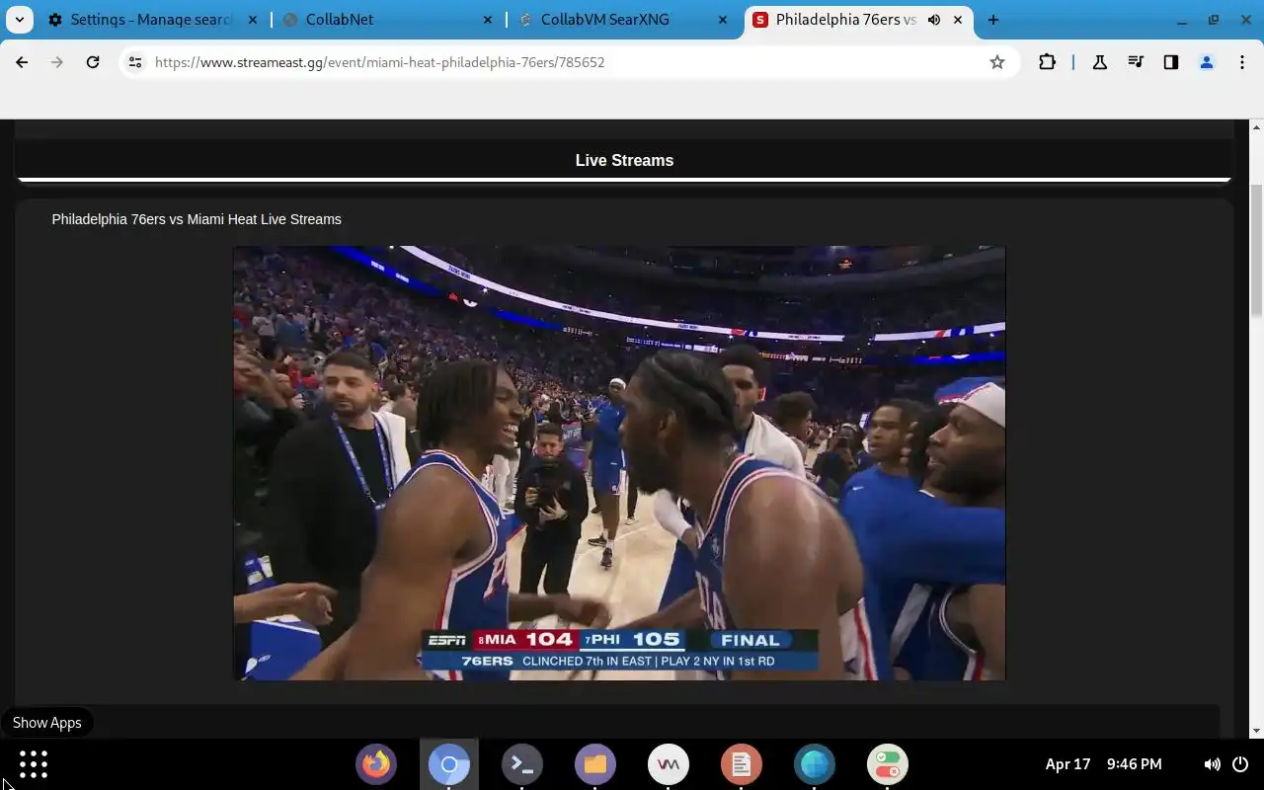
Task: Open the Apr 17 date calendar
Action: pos(1067,764)
